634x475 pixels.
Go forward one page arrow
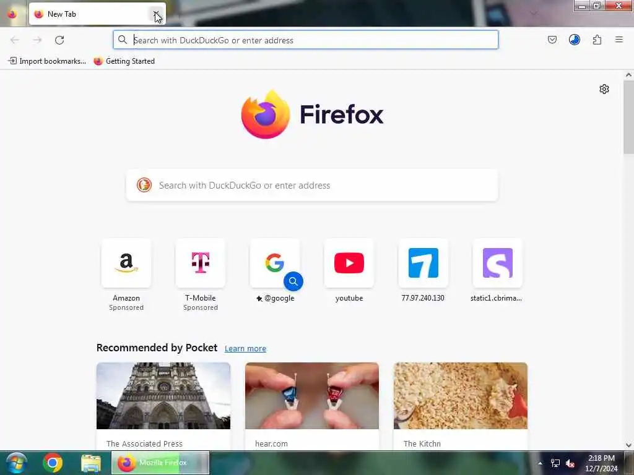pos(37,40)
